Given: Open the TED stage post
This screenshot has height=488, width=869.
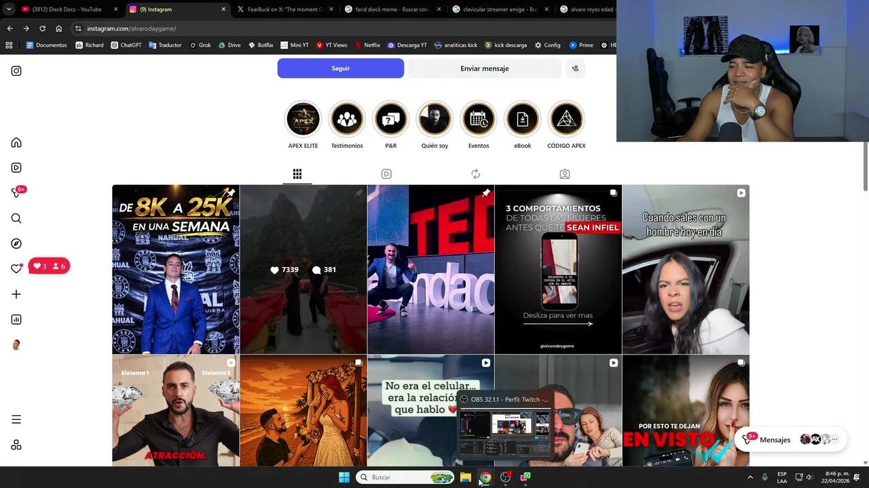Looking at the screenshot, I should 431,270.
